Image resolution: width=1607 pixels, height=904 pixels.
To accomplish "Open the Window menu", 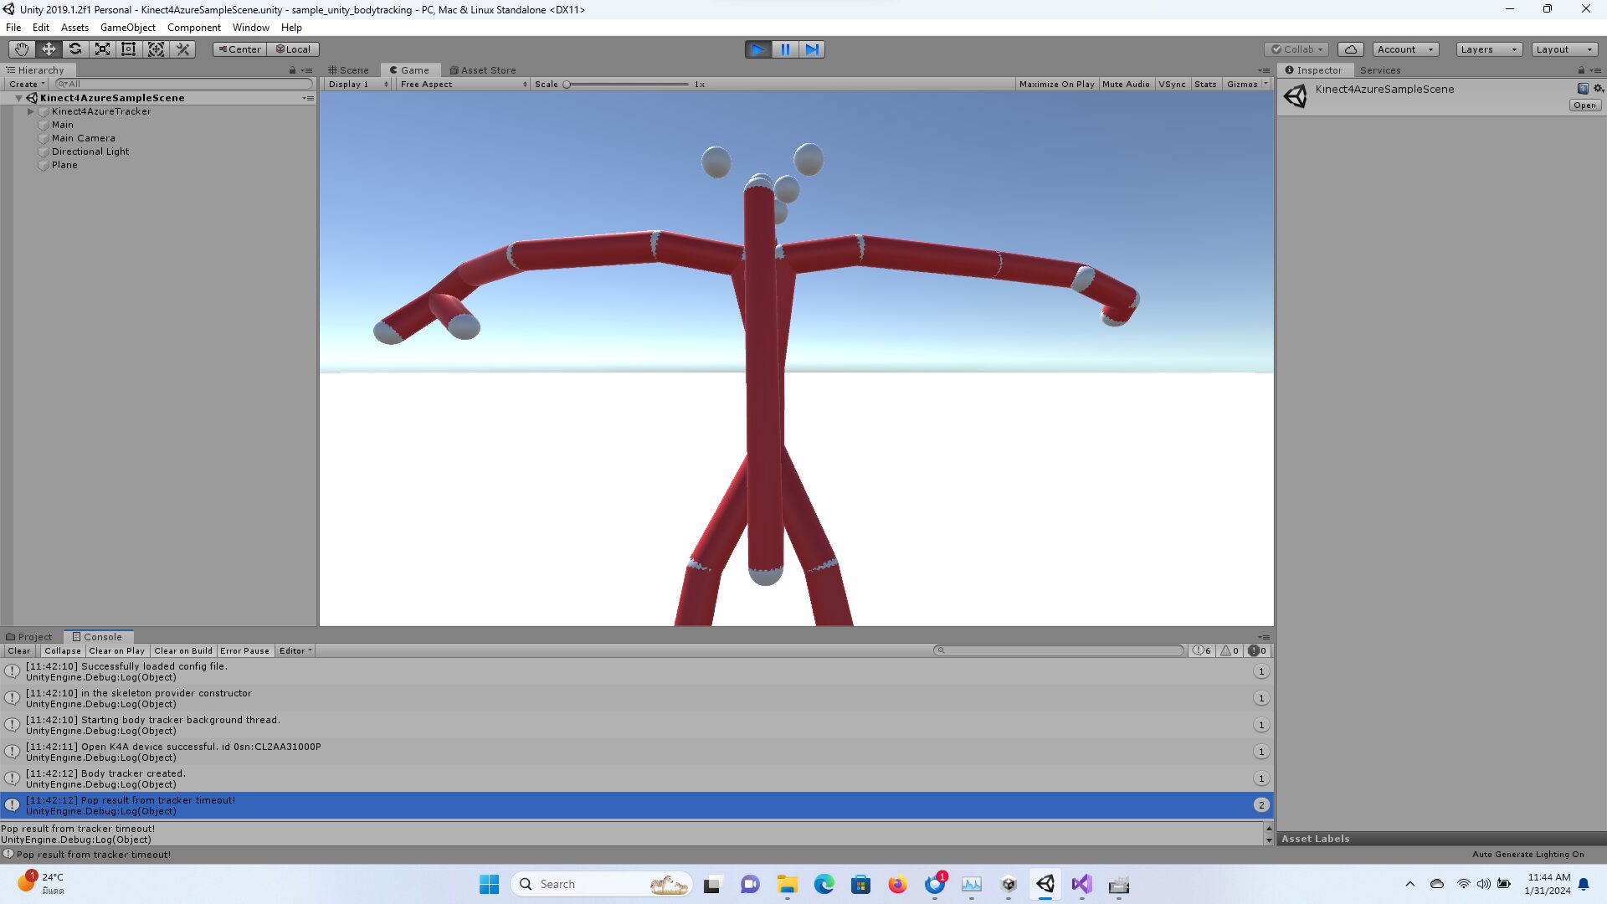I will (251, 28).
